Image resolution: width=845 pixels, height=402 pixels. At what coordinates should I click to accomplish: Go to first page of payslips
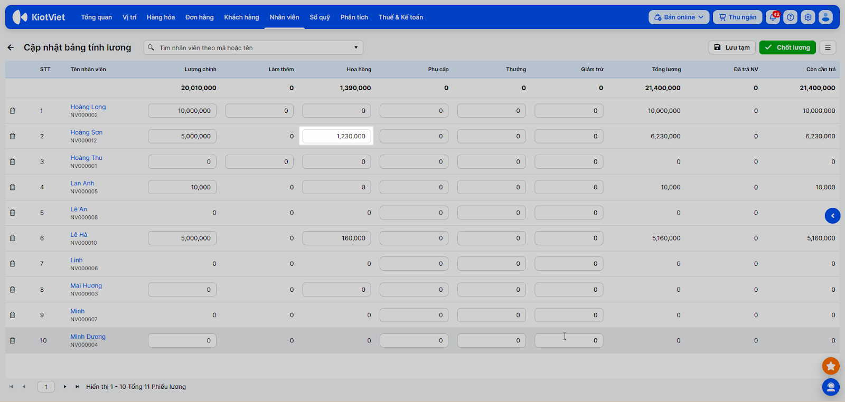coord(11,387)
